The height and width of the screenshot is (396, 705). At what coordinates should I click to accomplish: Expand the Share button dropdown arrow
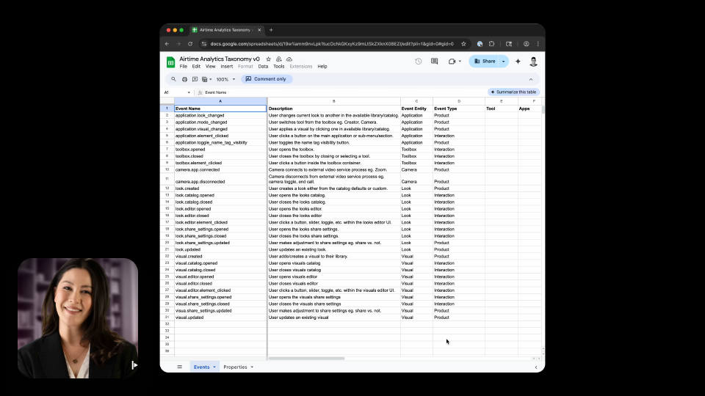[504, 62]
